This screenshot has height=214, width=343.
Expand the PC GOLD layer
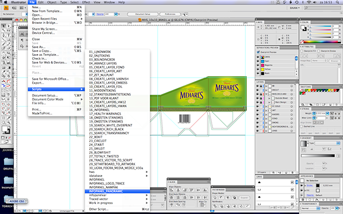266,106
